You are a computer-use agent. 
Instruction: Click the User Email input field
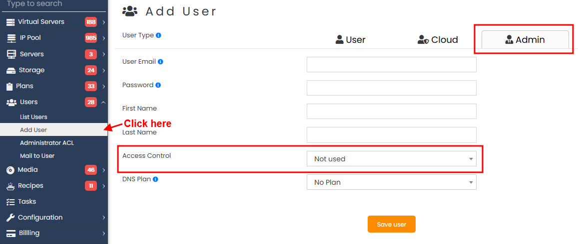(391, 65)
